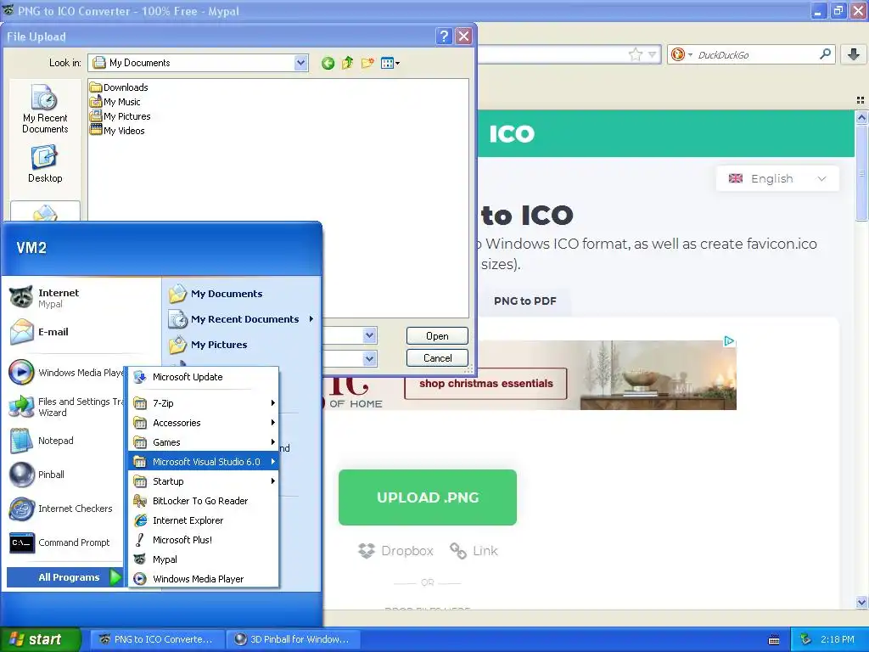Open the DuckDuckGo search engine selector
Viewport: 869px width, 652px height.
click(x=681, y=54)
